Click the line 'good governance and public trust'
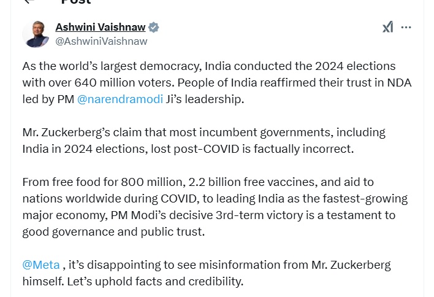Viewport: 434px width, 297px height. tap(113, 232)
